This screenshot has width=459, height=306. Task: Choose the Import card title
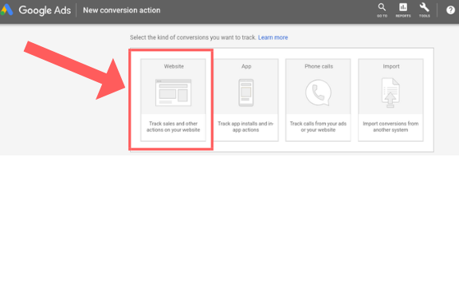coord(391,66)
